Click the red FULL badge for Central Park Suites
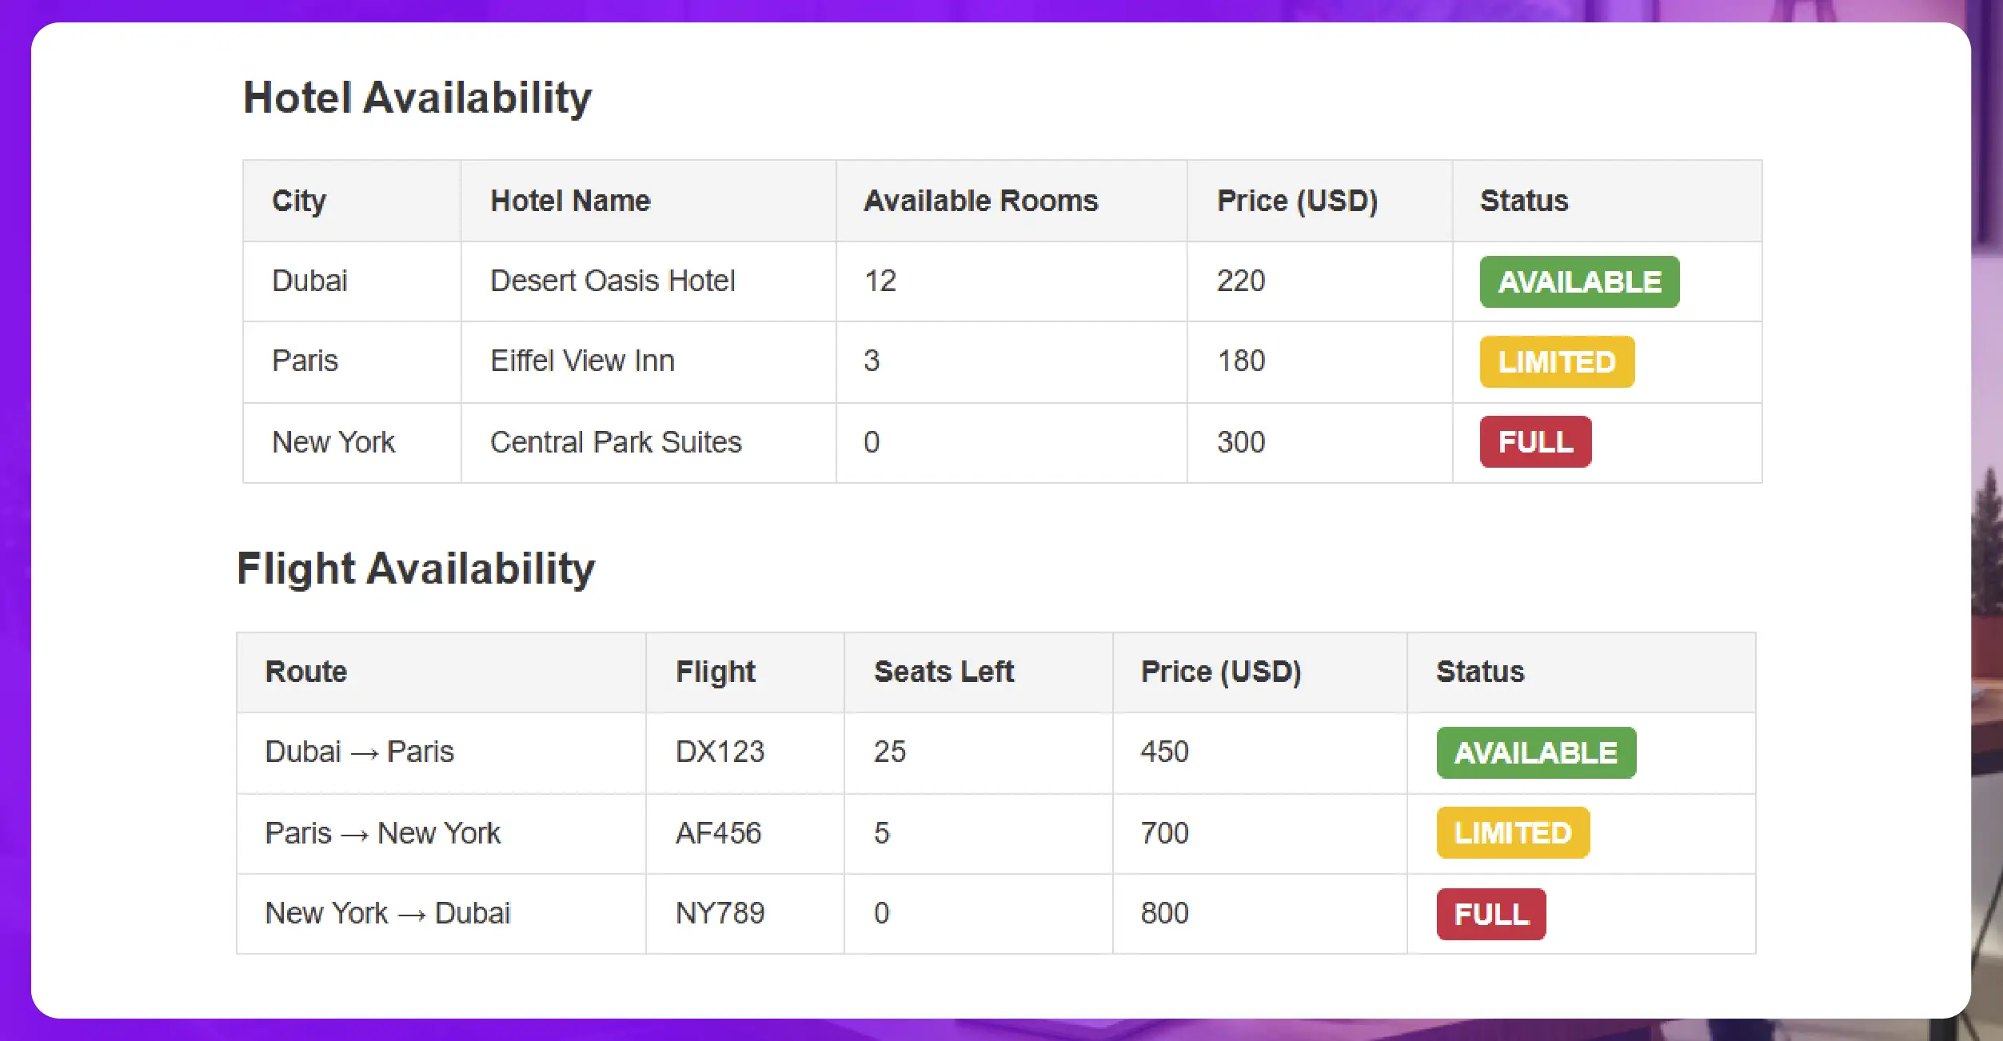 (1534, 441)
